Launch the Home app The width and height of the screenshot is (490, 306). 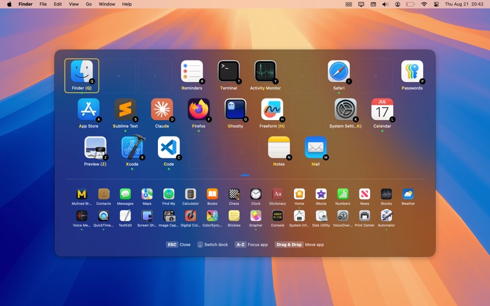pos(299,194)
